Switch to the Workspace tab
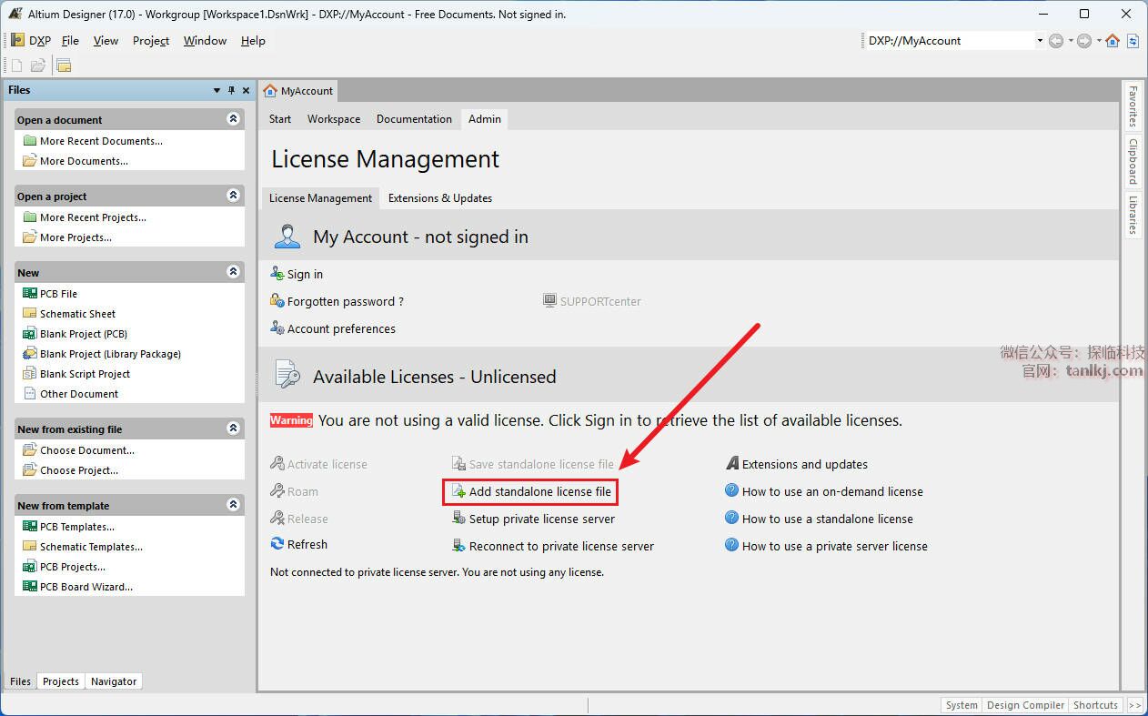Viewport: 1148px width, 716px height. 334,119
